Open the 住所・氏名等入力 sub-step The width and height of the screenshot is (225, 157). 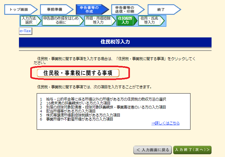click(151, 21)
